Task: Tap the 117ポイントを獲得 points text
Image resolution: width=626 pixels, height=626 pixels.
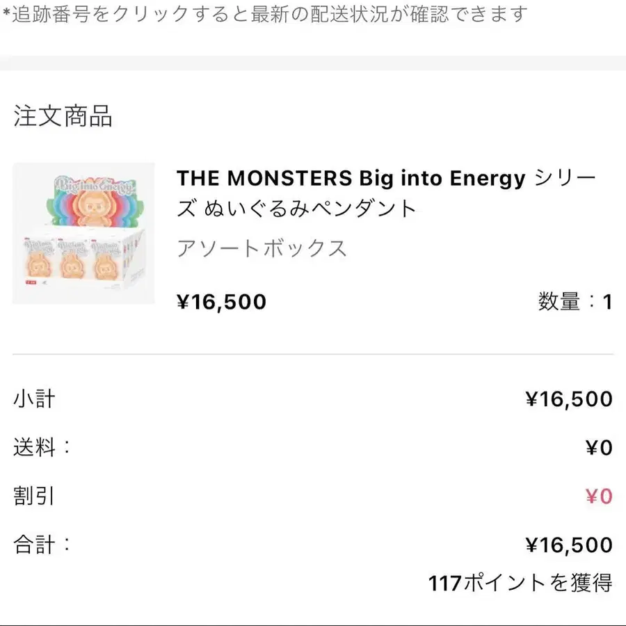Action: (x=520, y=582)
